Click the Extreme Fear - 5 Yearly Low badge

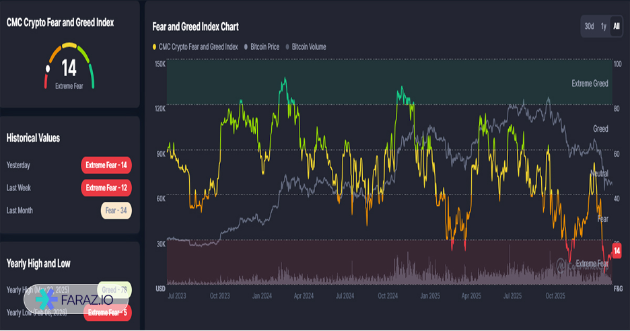click(x=107, y=313)
